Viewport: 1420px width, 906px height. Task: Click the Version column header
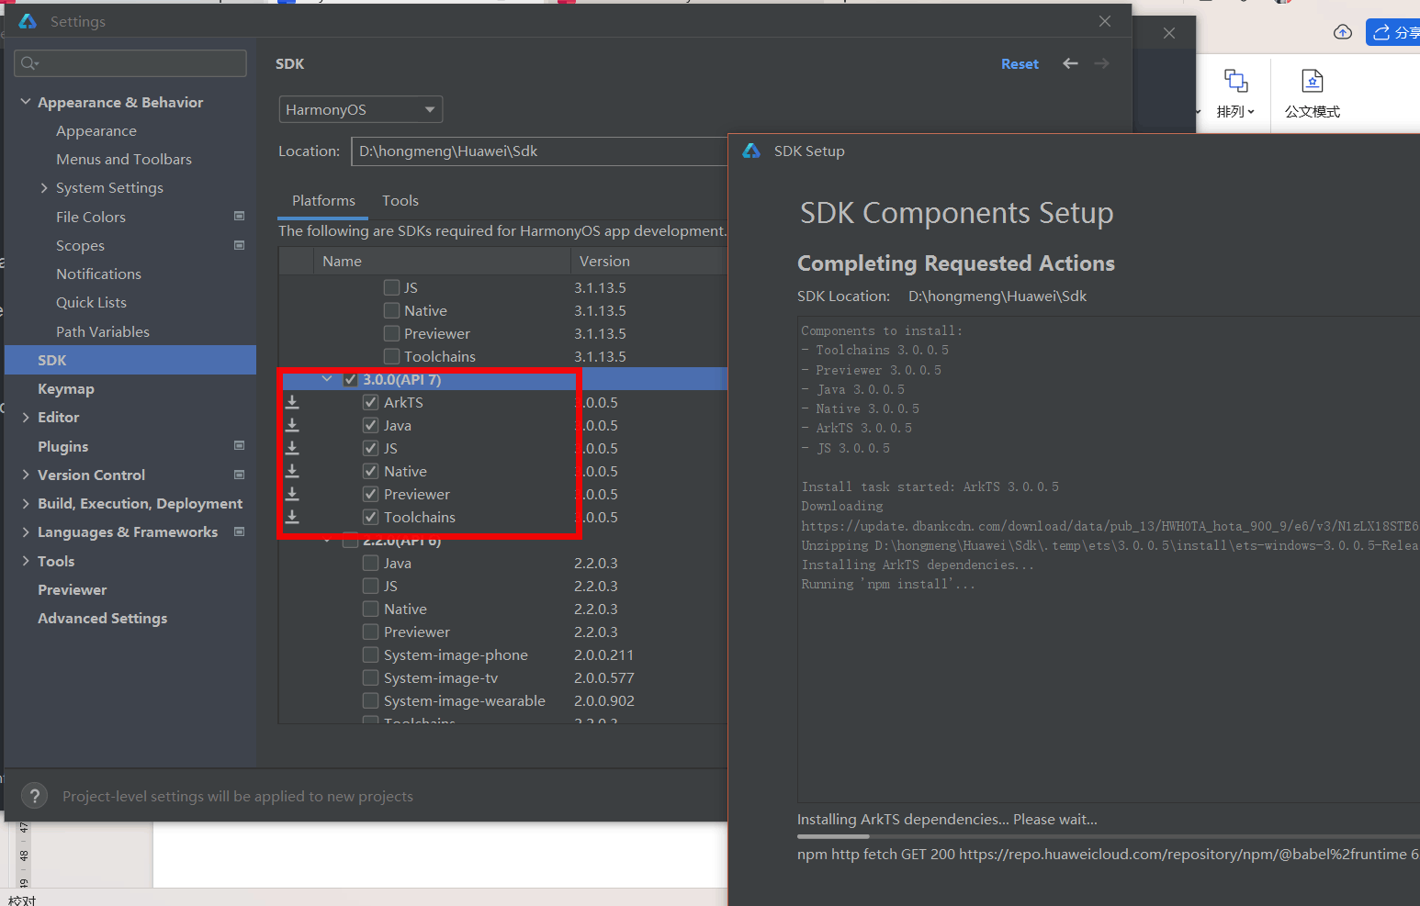tap(649, 261)
